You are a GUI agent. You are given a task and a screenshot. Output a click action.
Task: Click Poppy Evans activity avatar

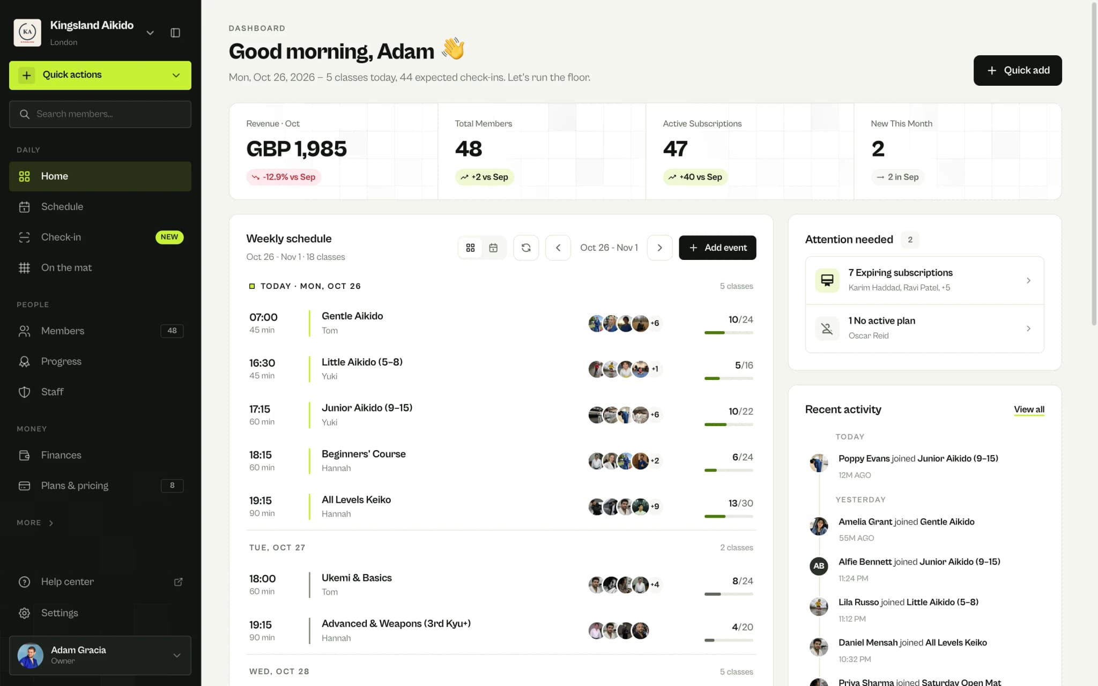pos(819,463)
